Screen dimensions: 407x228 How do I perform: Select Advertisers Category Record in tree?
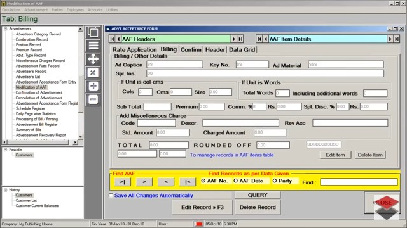[38, 34]
